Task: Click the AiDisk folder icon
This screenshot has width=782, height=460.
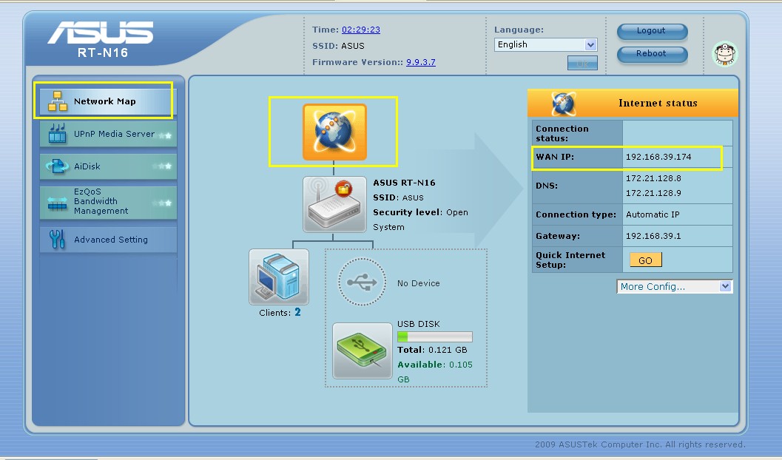Action: (x=58, y=166)
